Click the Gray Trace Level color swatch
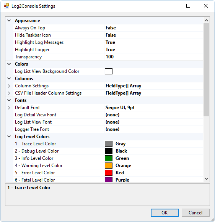This screenshot has width=215, height=222. (x=109, y=144)
